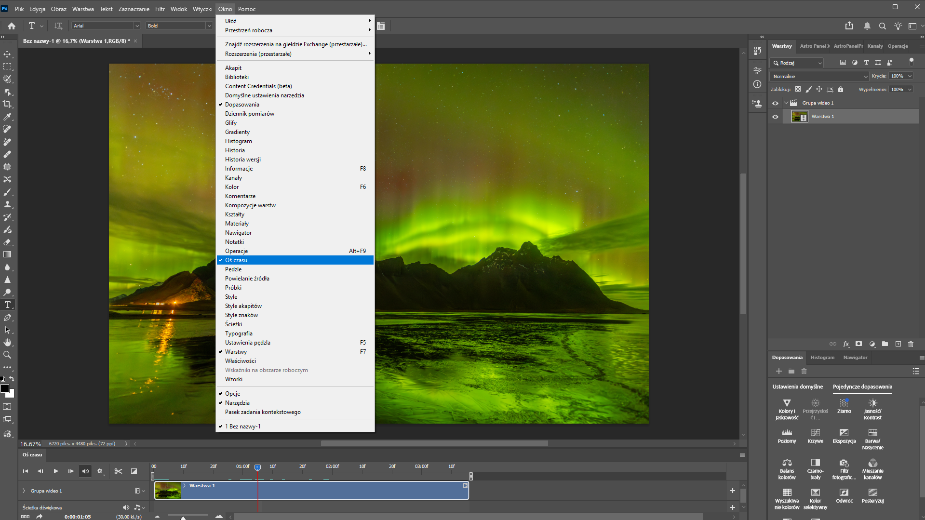925x520 pixels.
Task: Select the Eraser tool
Action: click(7, 242)
